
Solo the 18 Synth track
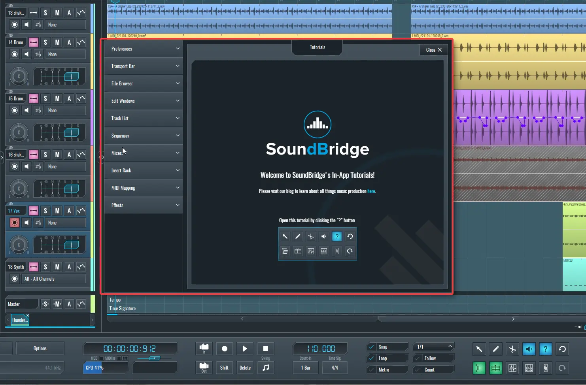coord(45,267)
